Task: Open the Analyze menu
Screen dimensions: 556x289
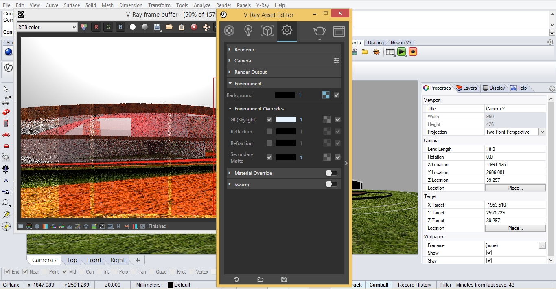Action: point(202,5)
